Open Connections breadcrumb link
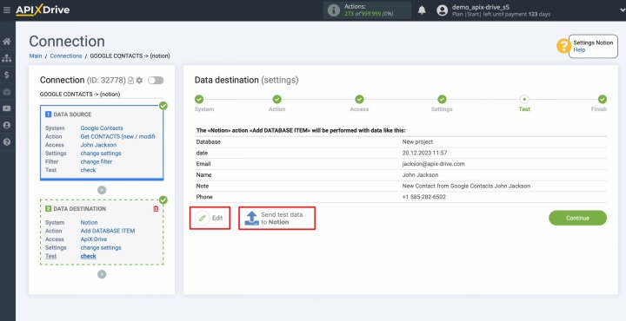The height and width of the screenshot is (321, 626). pyautogui.click(x=66, y=56)
